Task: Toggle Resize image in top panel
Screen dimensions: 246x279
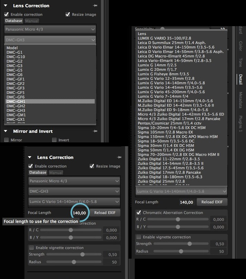Action: click(68, 14)
